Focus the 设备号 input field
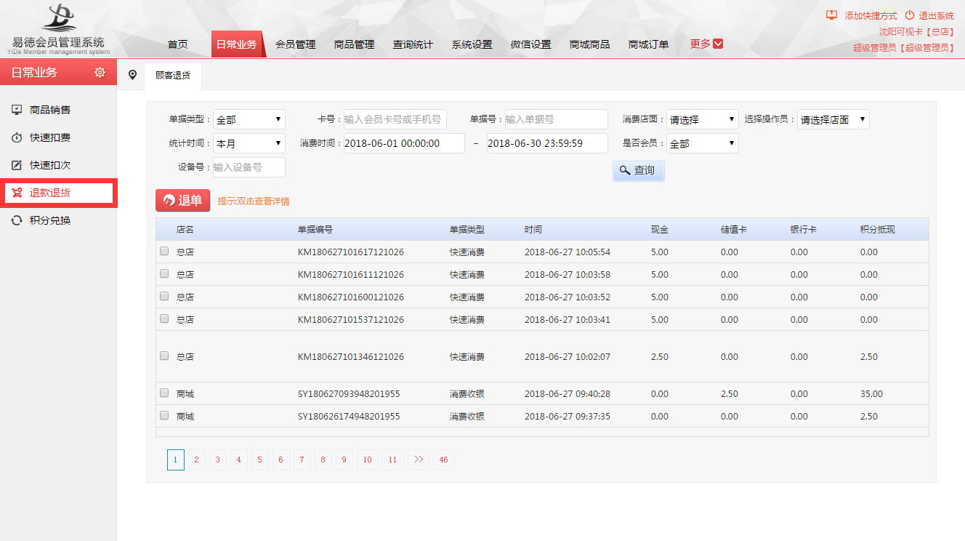 click(249, 167)
